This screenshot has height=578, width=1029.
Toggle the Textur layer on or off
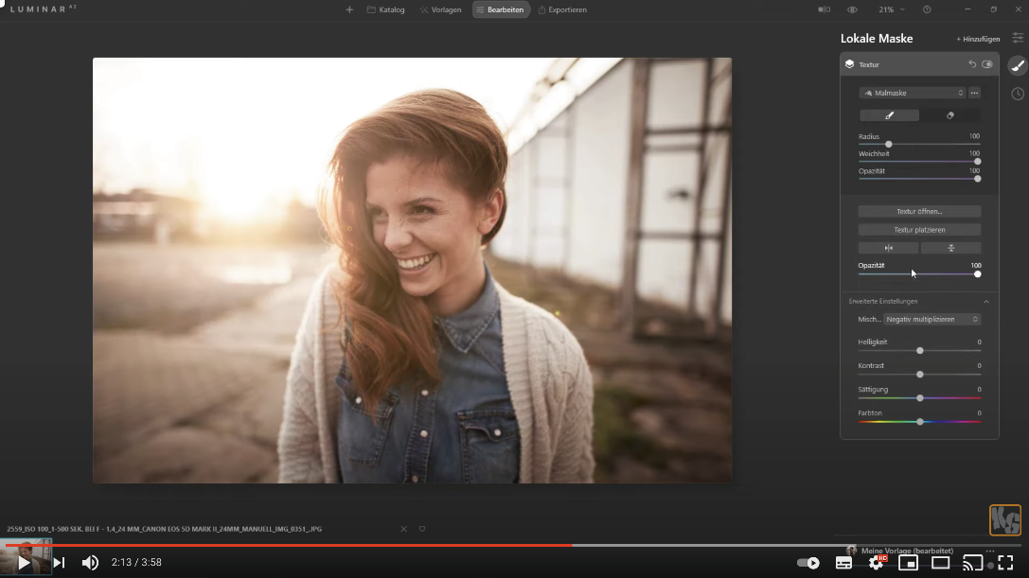pos(987,64)
